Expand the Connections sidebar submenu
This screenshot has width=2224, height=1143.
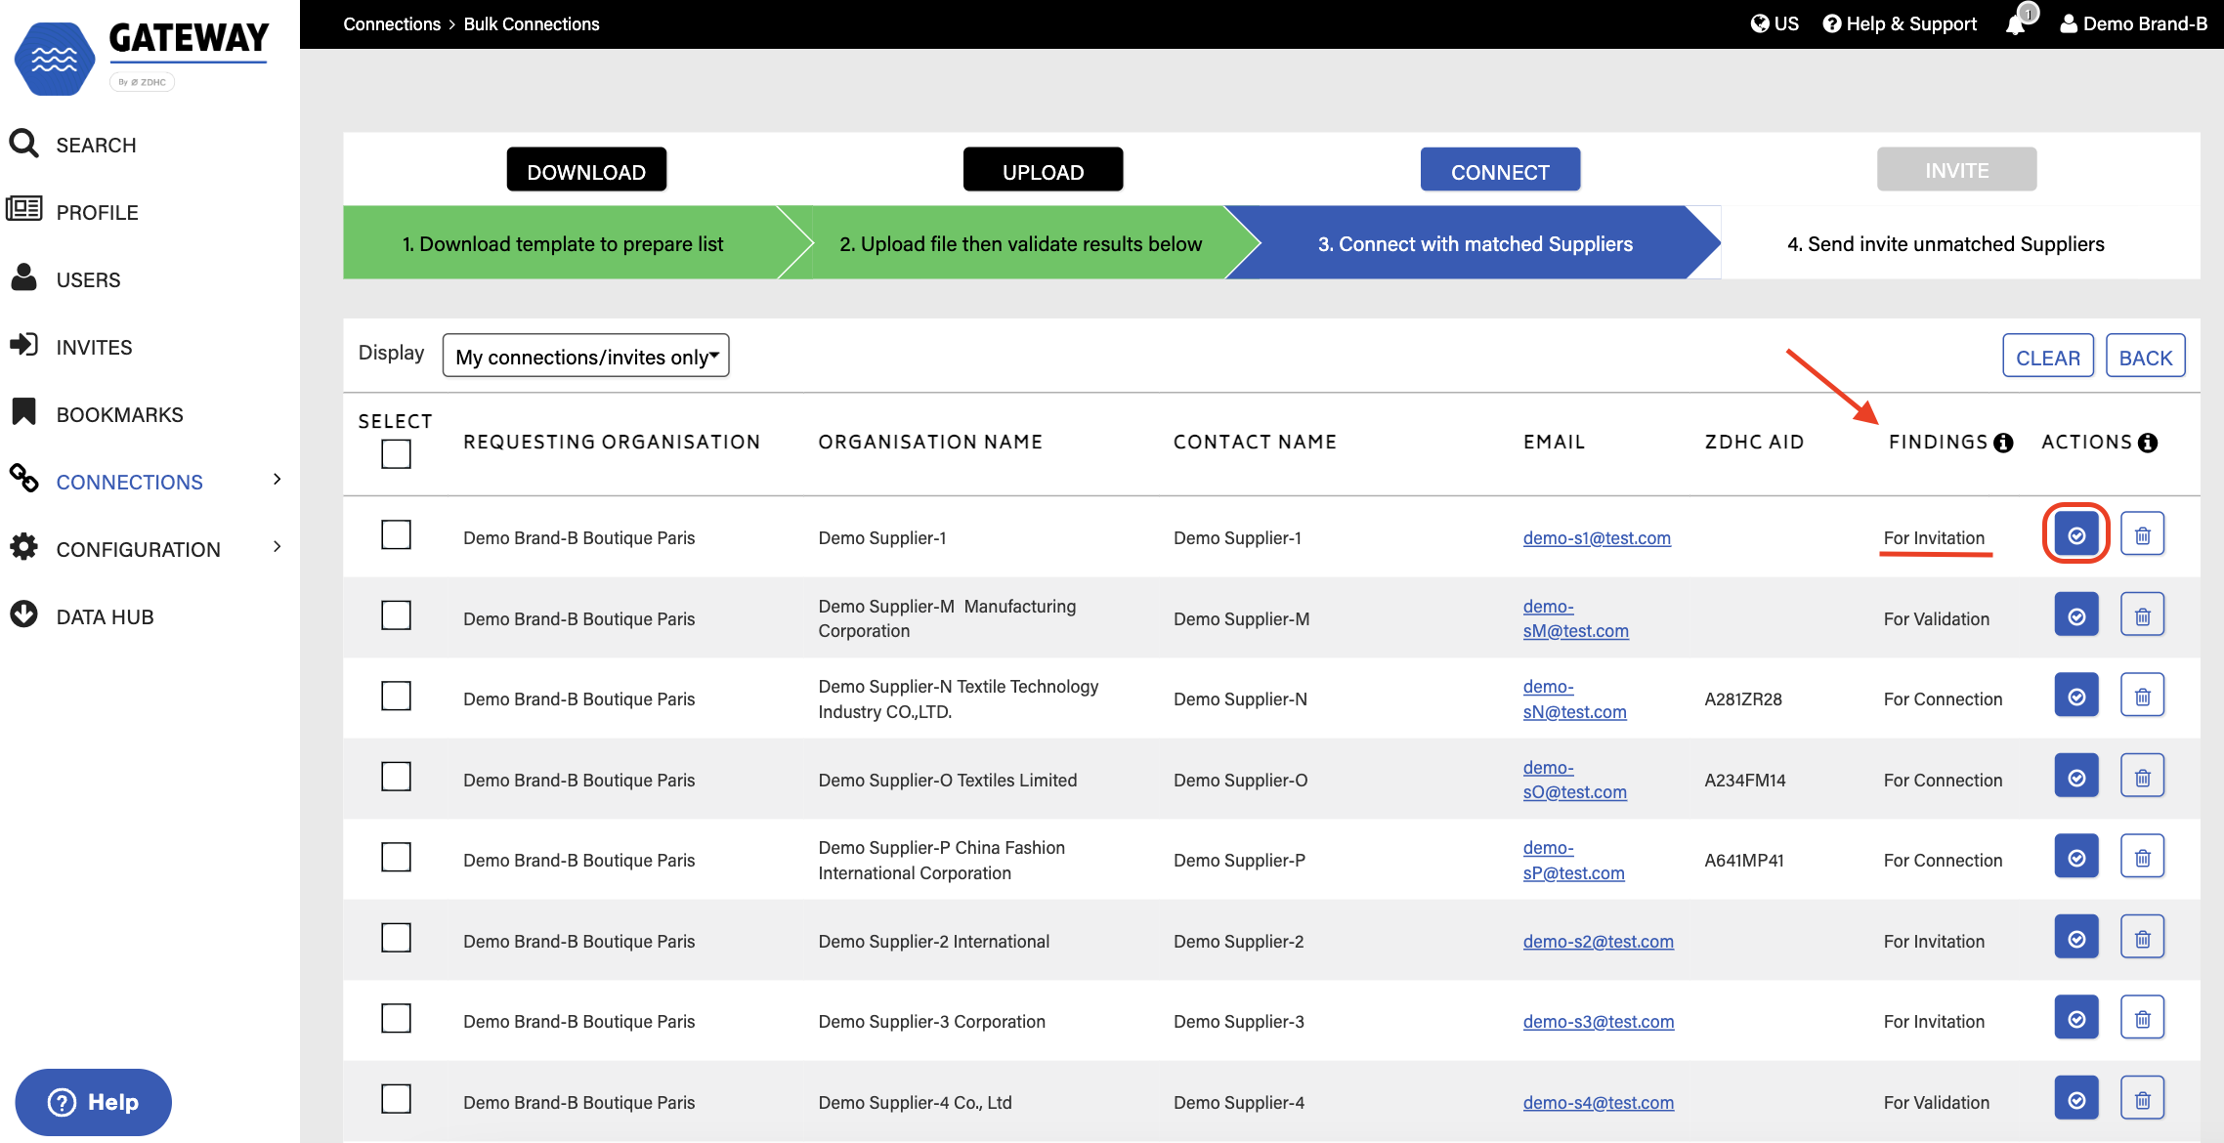277,480
